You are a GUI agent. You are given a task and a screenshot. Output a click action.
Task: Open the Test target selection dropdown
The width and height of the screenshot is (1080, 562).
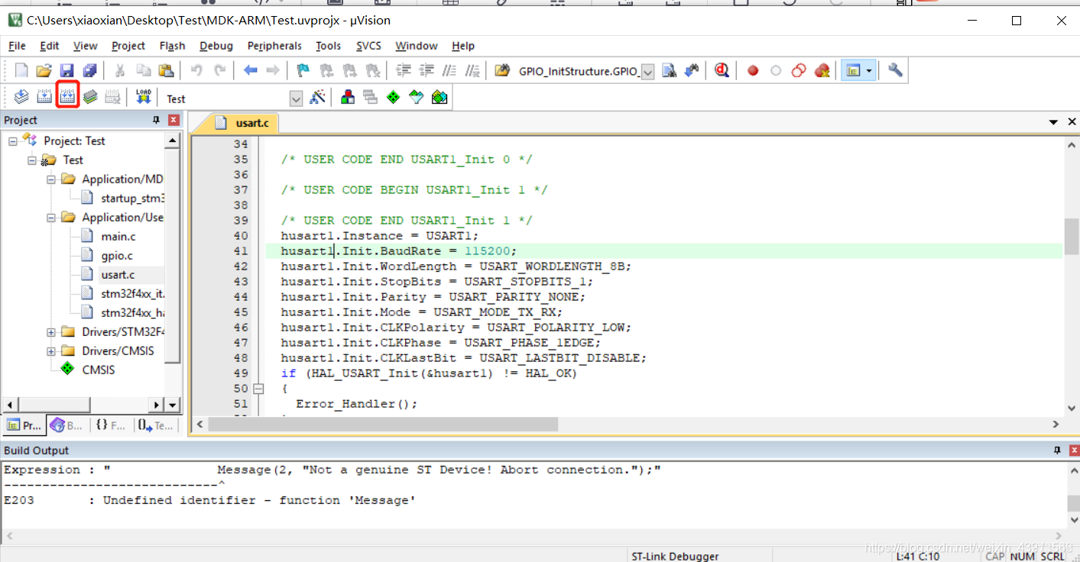[296, 99]
